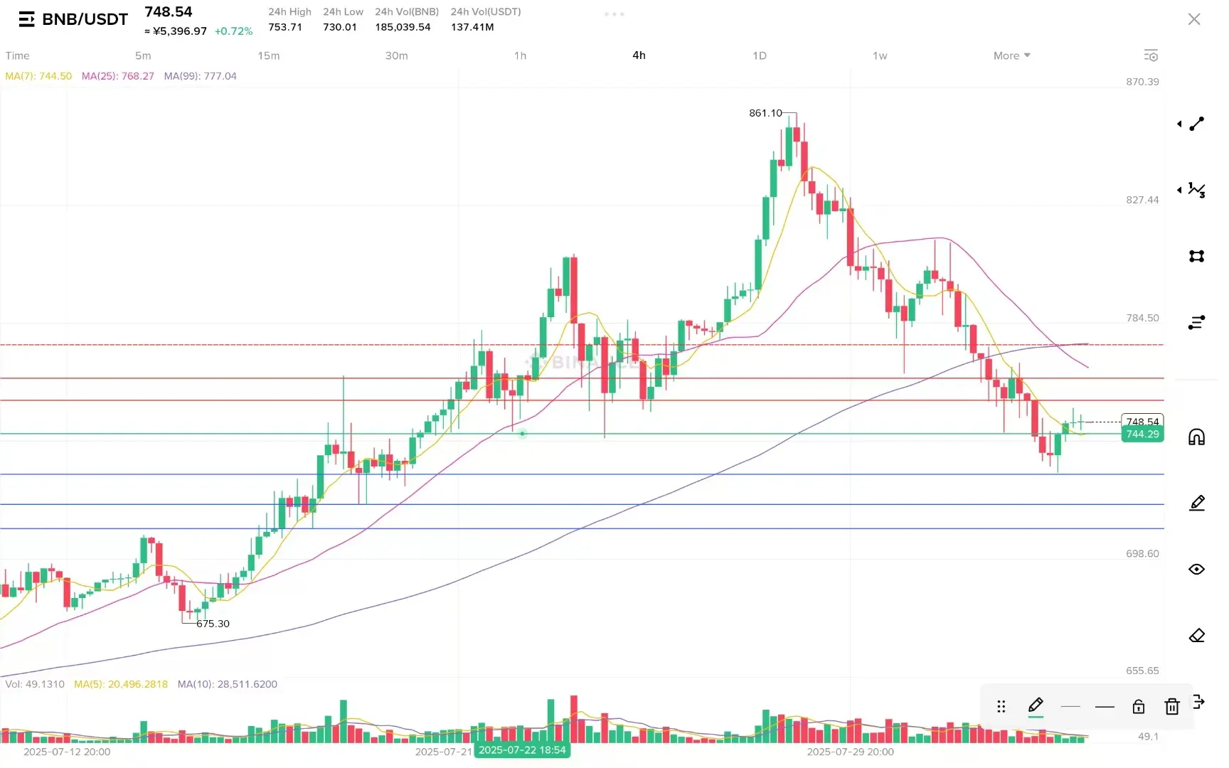
Task: Click the 698.60 price axis label
Action: click(x=1142, y=553)
